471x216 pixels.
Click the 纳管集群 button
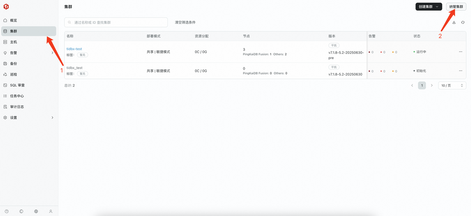[456, 6]
